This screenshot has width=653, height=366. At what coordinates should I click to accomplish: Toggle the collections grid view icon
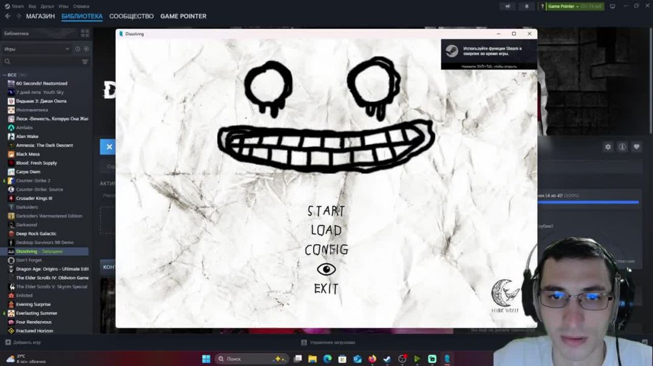tap(85, 33)
